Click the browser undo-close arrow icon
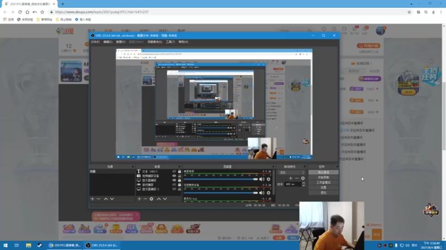 pyautogui.click(x=35, y=12)
